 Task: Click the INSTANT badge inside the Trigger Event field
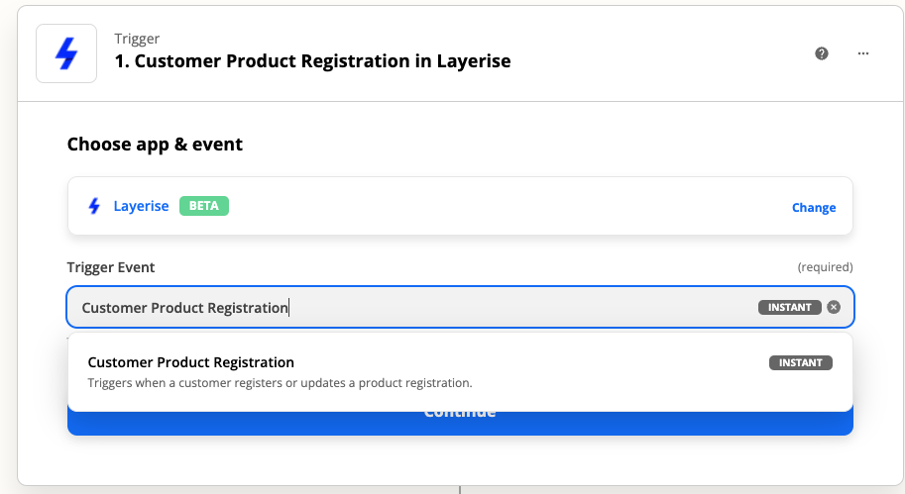click(790, 307)
